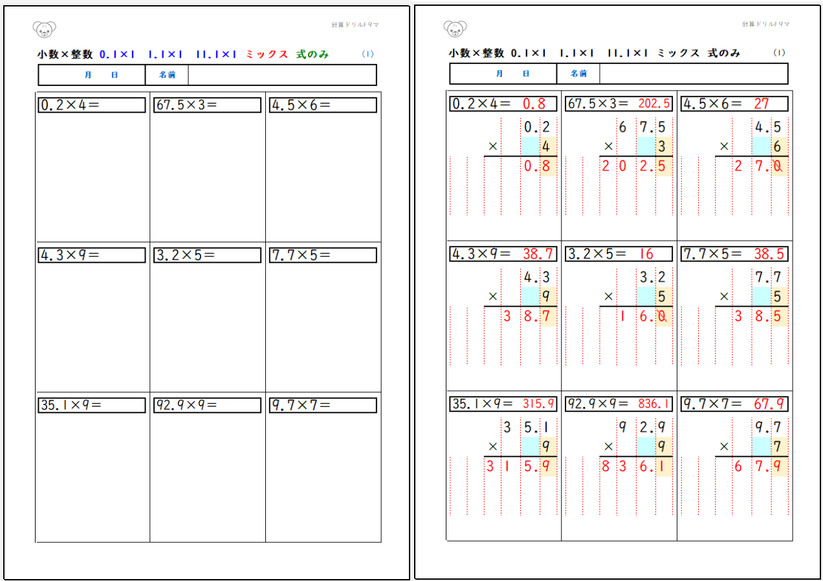
Task: Click the empty name field on the left page
Action: (282, 75)
